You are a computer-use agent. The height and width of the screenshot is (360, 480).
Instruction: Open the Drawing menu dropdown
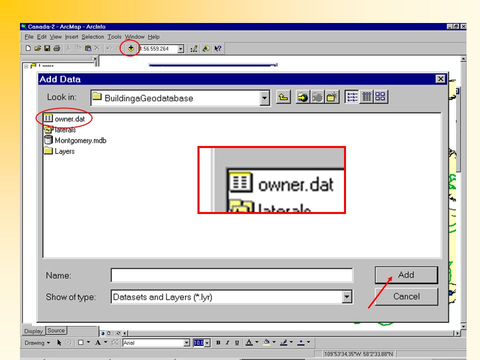[x=37, y=343]
